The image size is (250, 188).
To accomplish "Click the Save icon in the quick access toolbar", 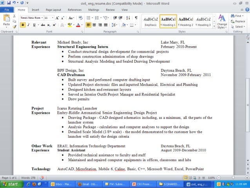I will pyautogui.click(x=9, y=3).
